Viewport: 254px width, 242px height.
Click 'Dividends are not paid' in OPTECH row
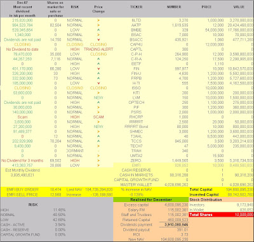22,103
